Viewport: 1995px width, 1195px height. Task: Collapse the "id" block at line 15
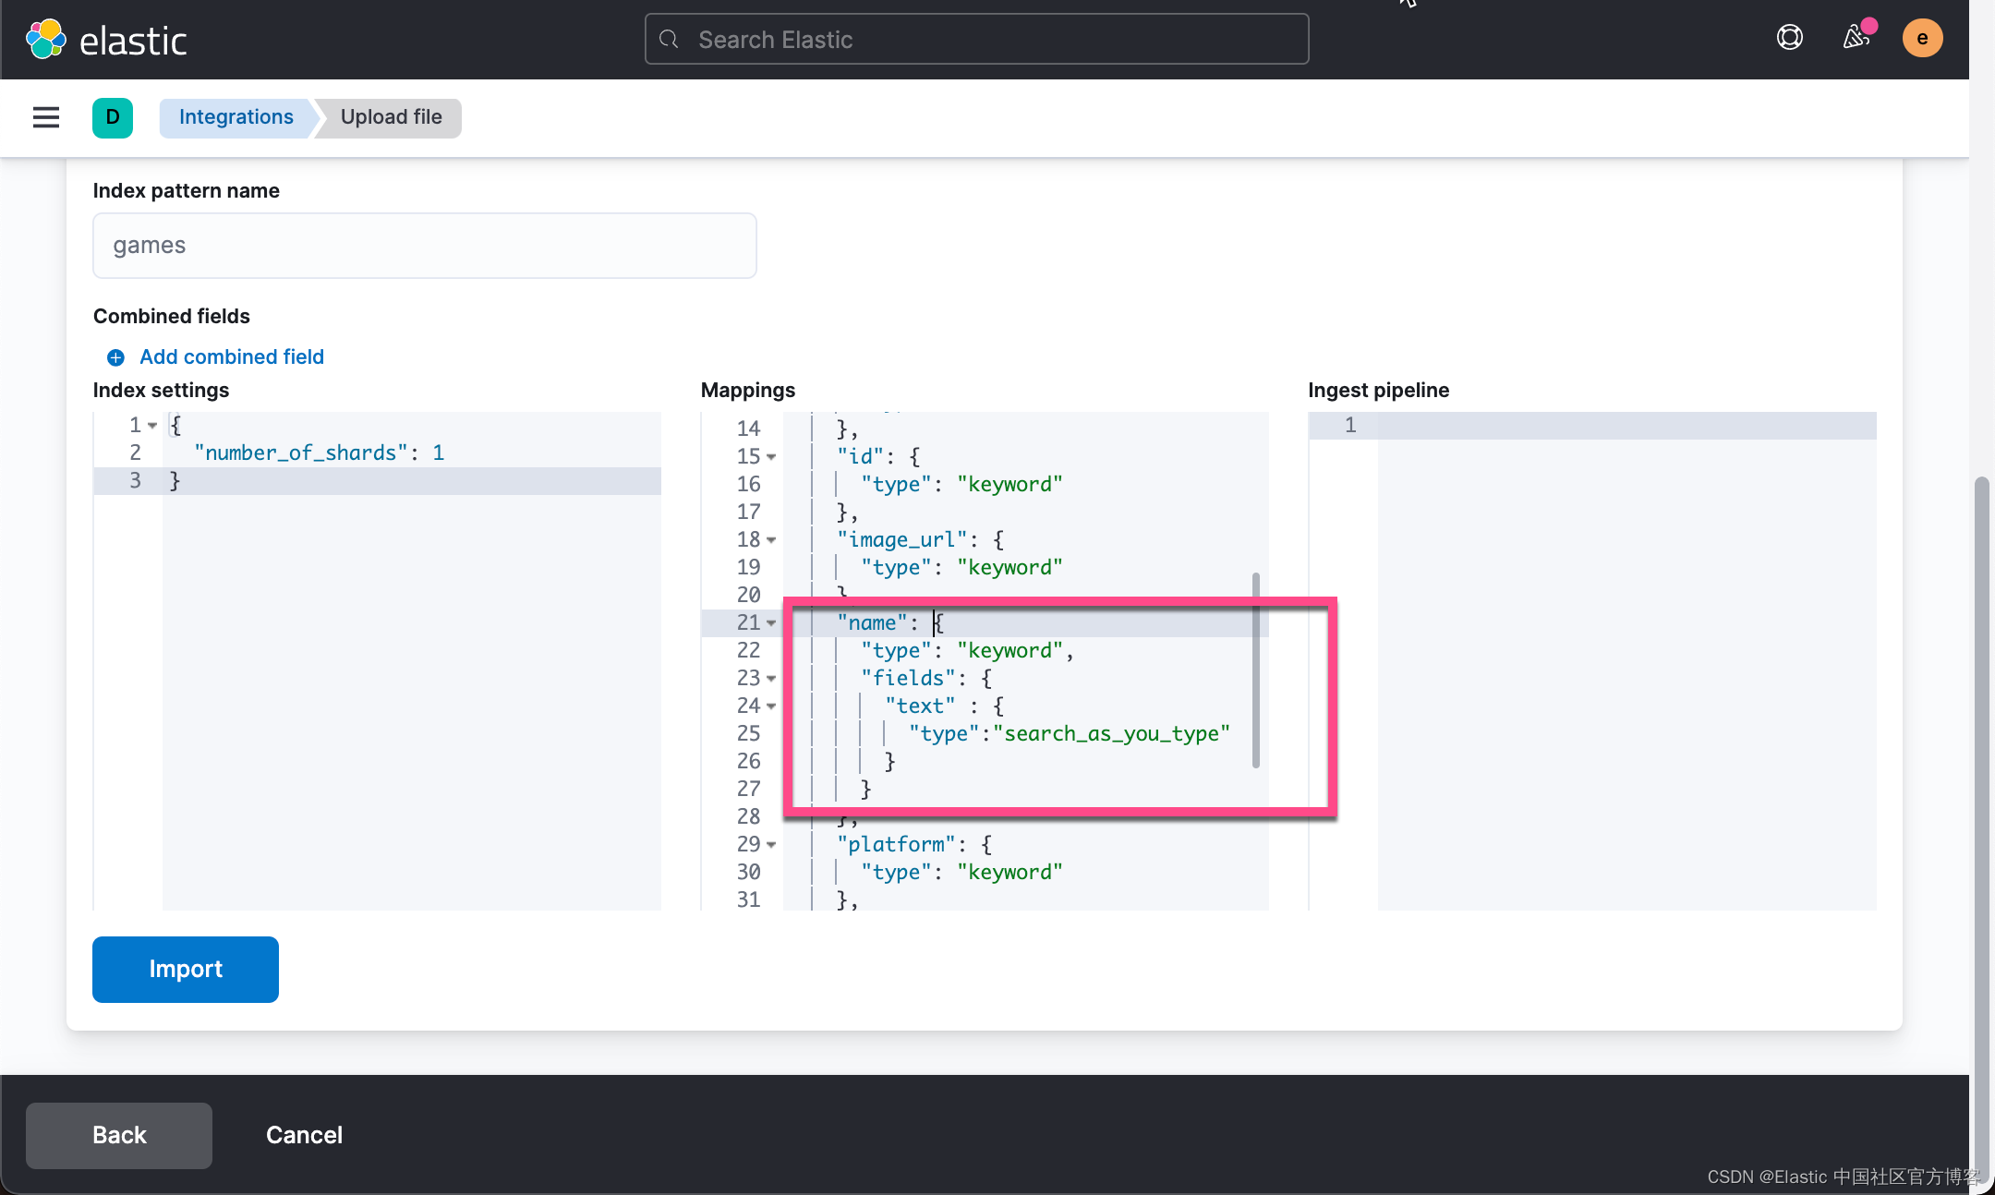771,457
